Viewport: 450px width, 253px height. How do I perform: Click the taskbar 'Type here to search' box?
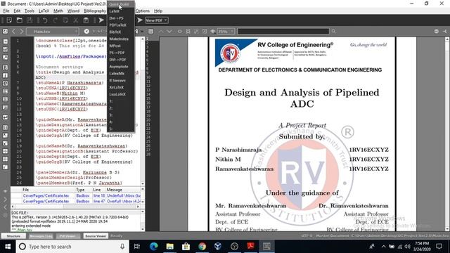pos(72,247)
